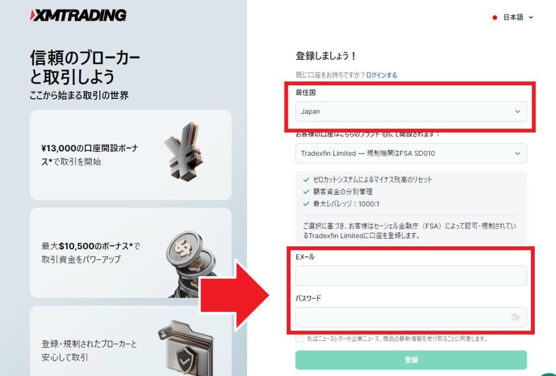Open the 居住国 Japan dropdown
556x376 pixels.
[411, 111]
